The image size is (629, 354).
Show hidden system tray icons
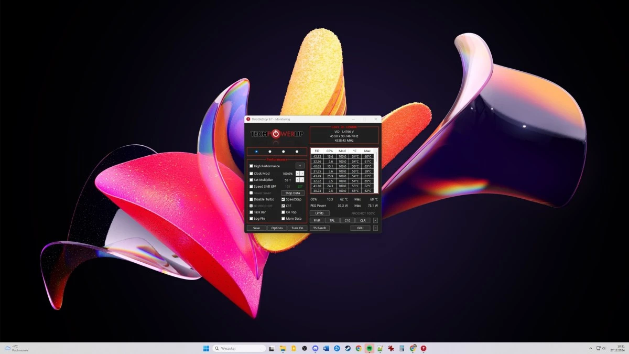591,348
